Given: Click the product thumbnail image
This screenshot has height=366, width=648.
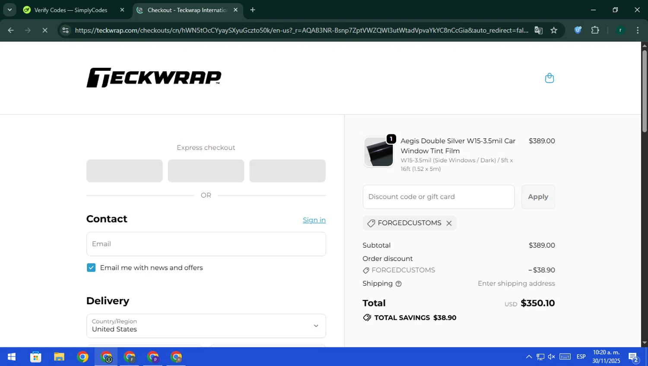Looking at the screenshot, I should click(378, 152).
